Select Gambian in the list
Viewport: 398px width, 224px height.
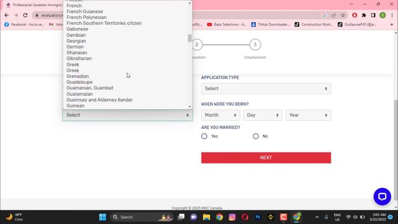tap(76, 35)
